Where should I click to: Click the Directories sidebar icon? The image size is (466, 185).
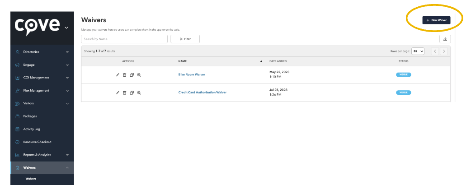tap(17, 52)
